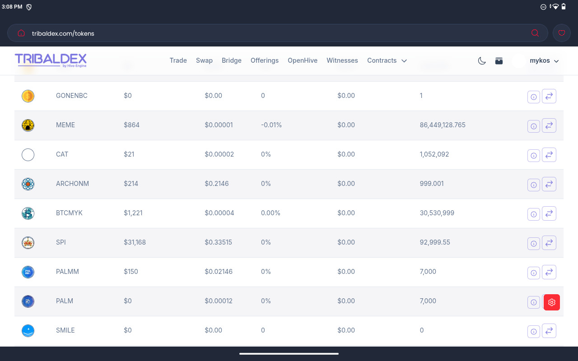Click the swap arrows icon for CAT
This screenshot has height=361, width=578.
[x=549, y=155]
